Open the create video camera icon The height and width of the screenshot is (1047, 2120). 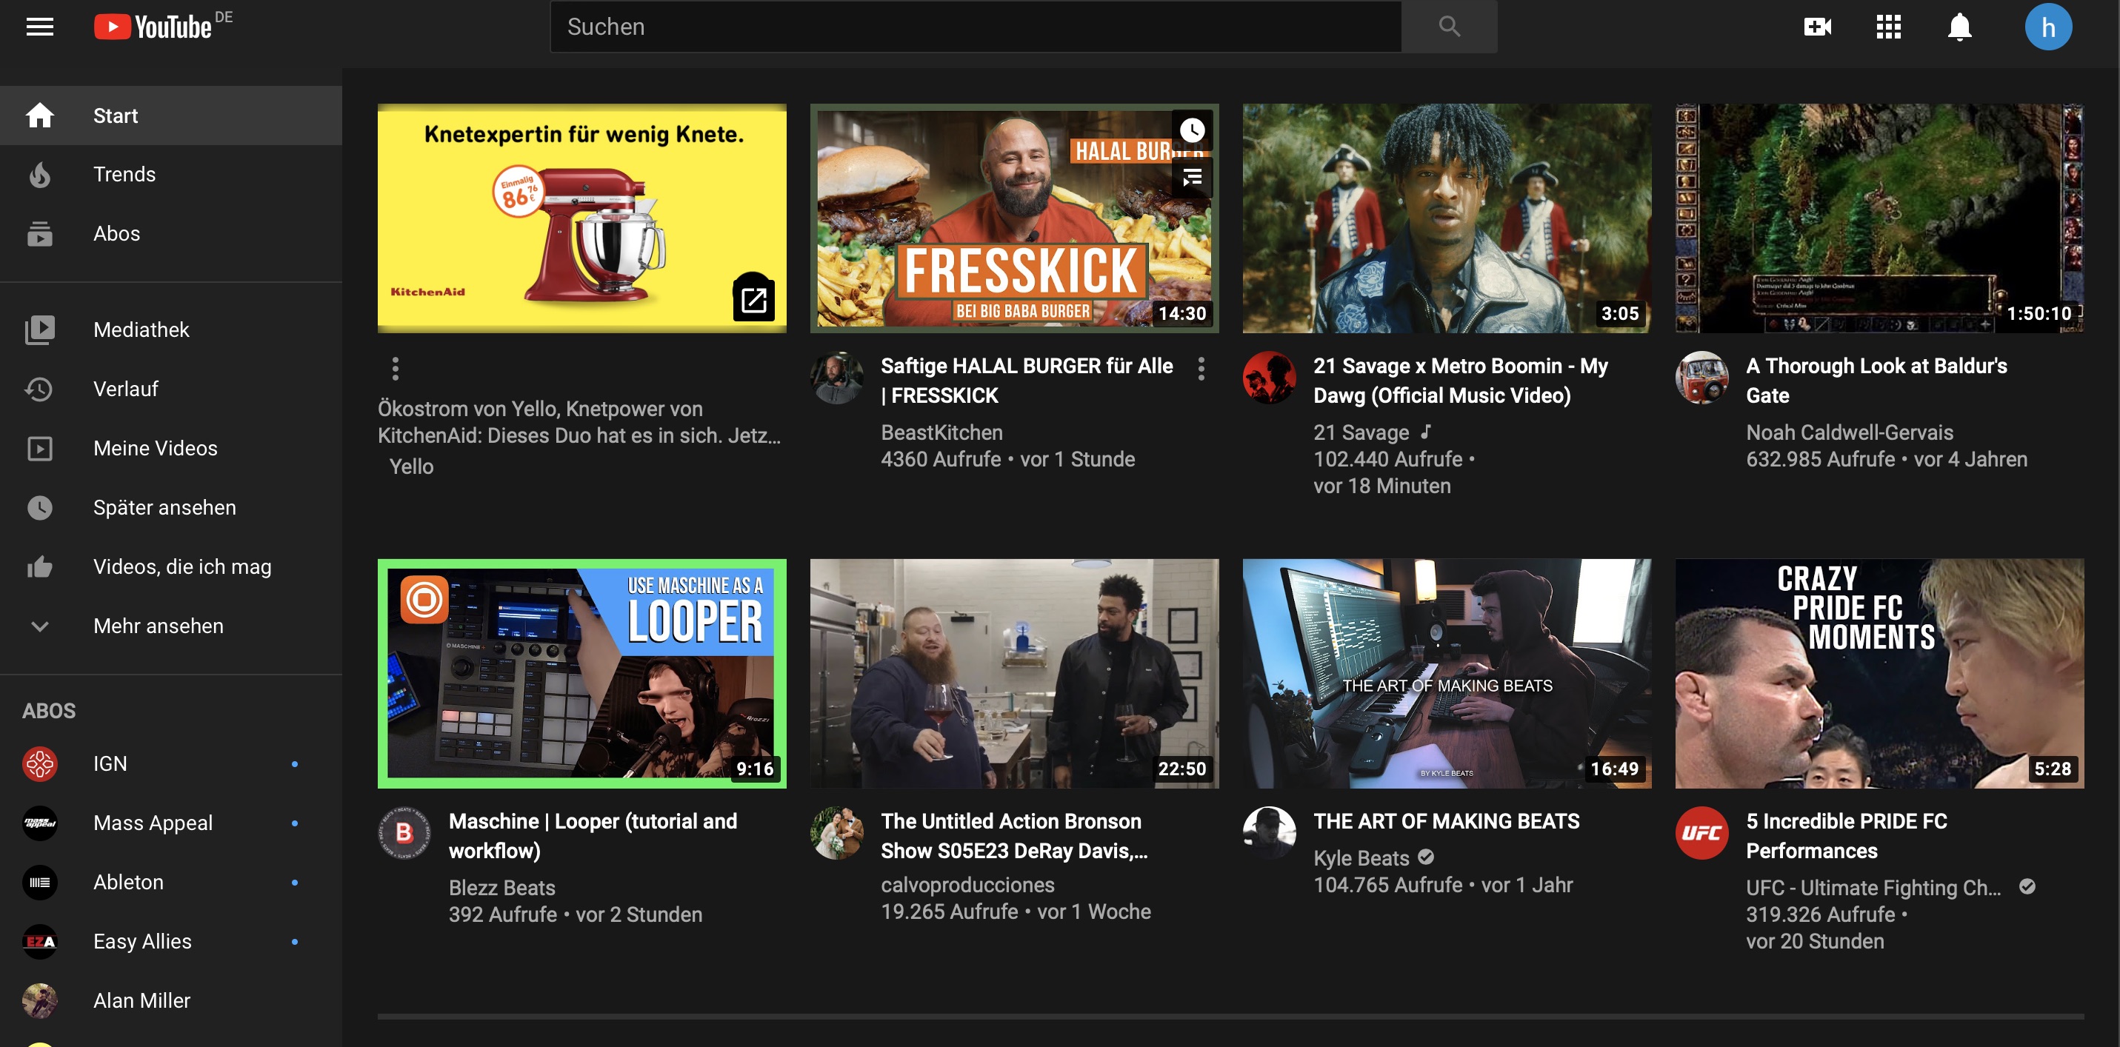coord(1817,27)
